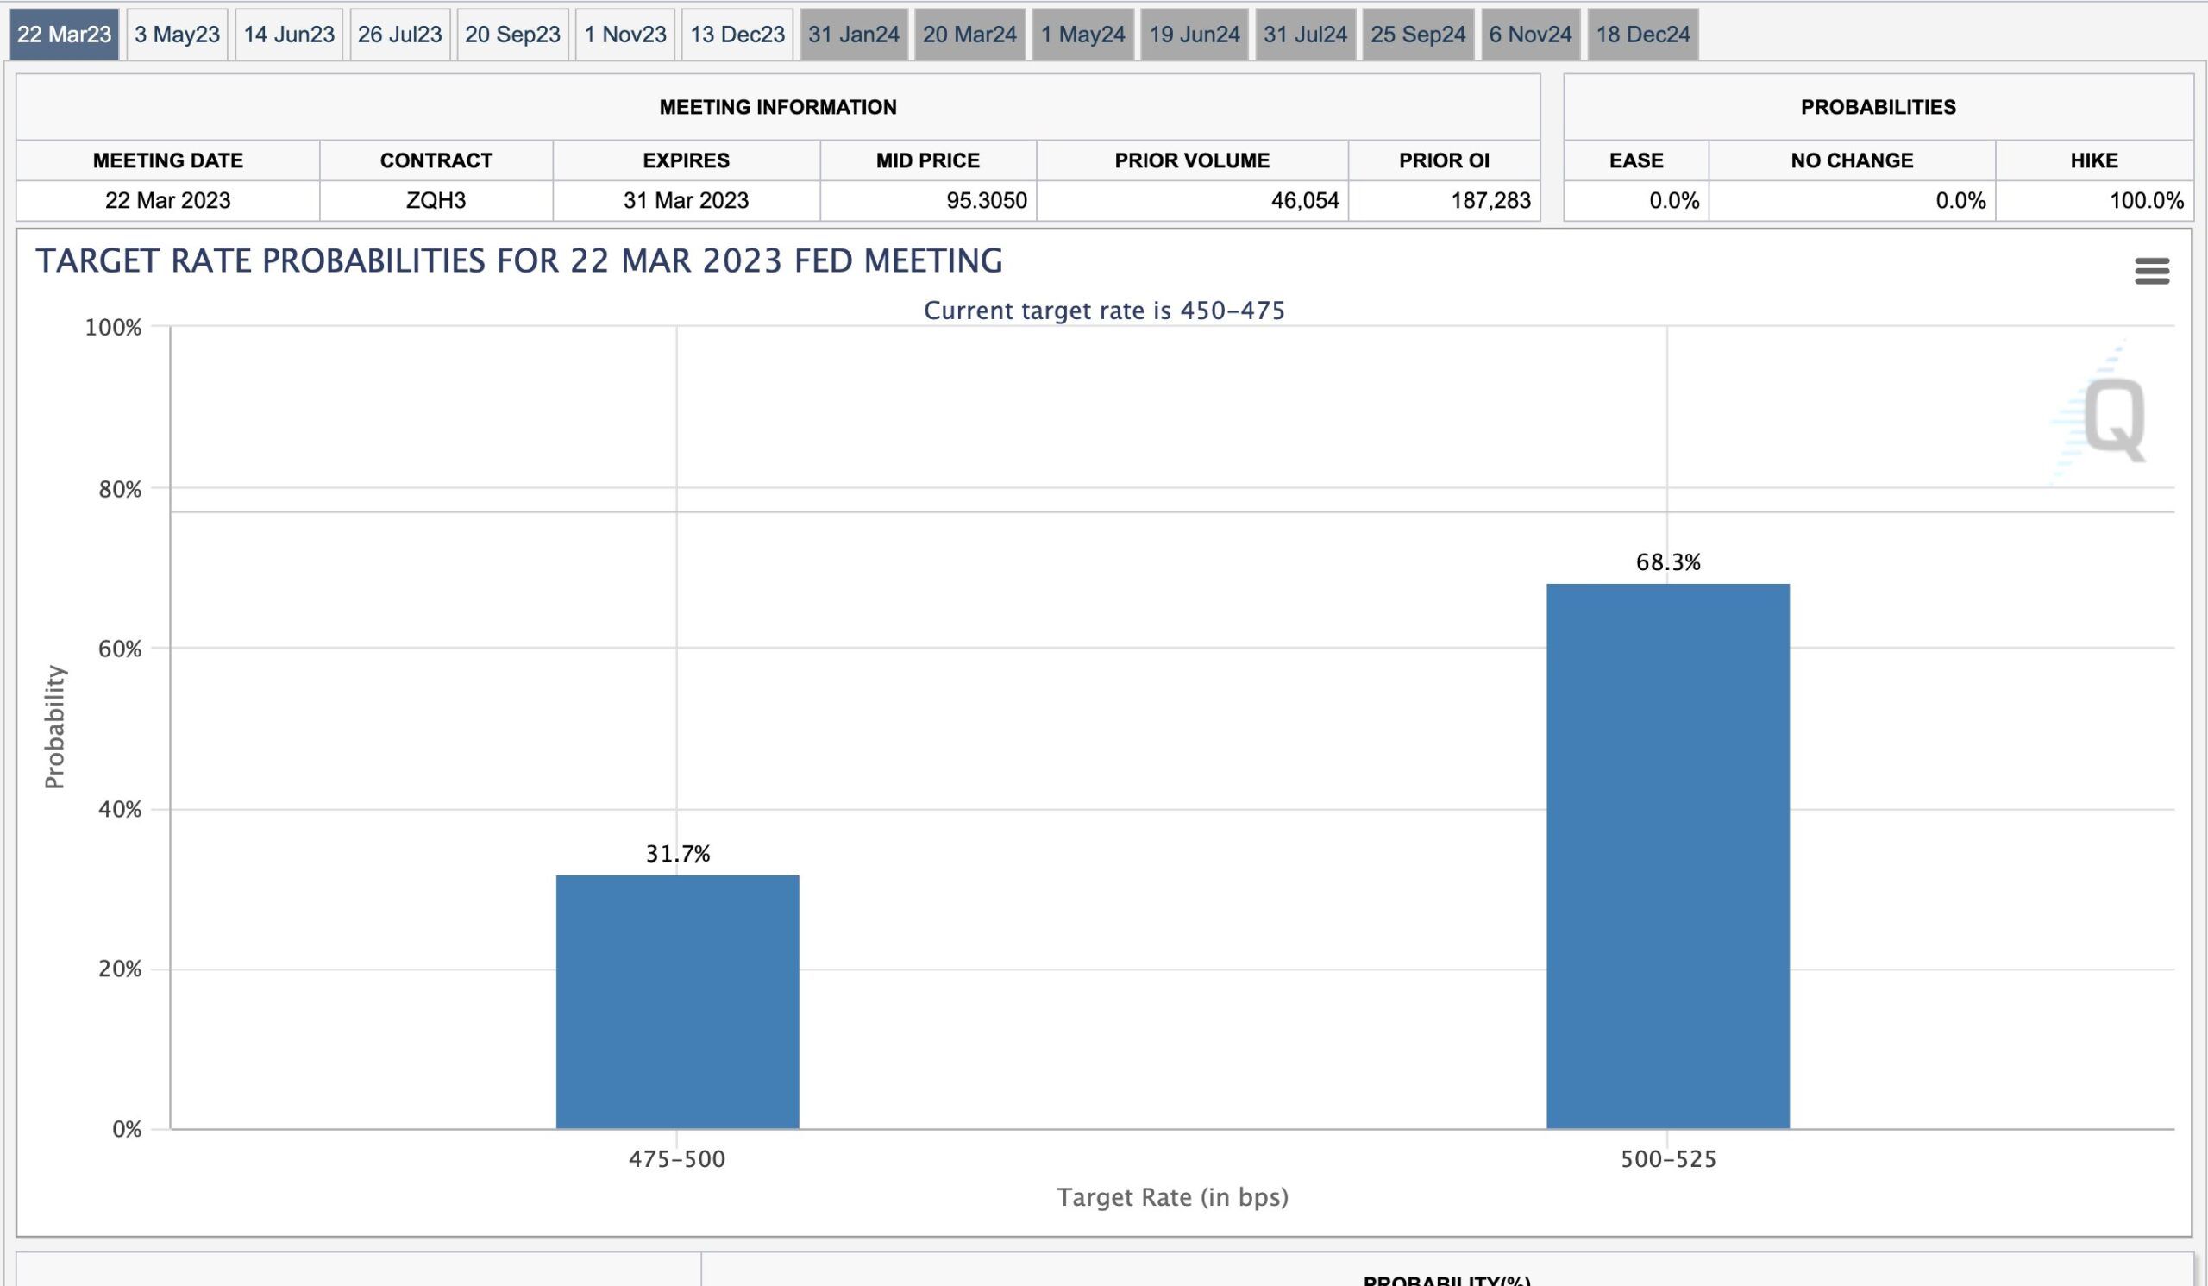This screenshot has height=1286, width=2208.
Task: Switch to 13 Dec23 meeting tab
Action: pos(737,35)
